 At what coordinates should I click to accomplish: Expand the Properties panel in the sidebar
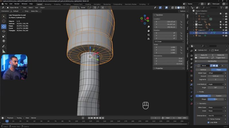[159, 68]
